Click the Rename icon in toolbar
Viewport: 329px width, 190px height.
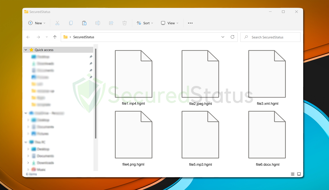click(98, 23)
